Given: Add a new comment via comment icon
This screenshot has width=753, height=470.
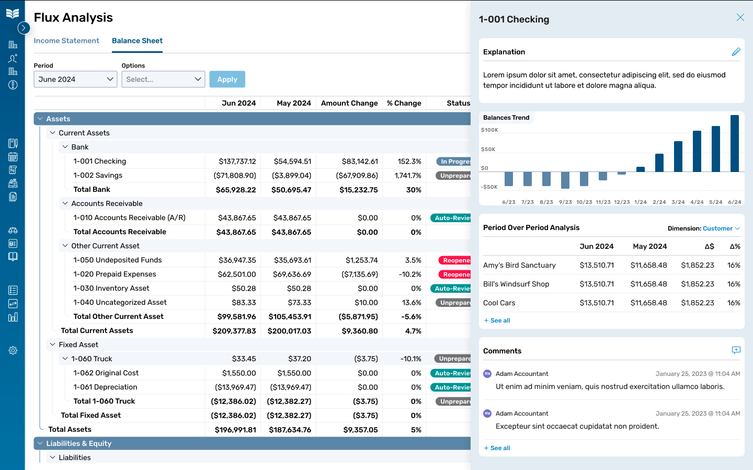Looking at the screenshot, I should click(x=736, y=350).
